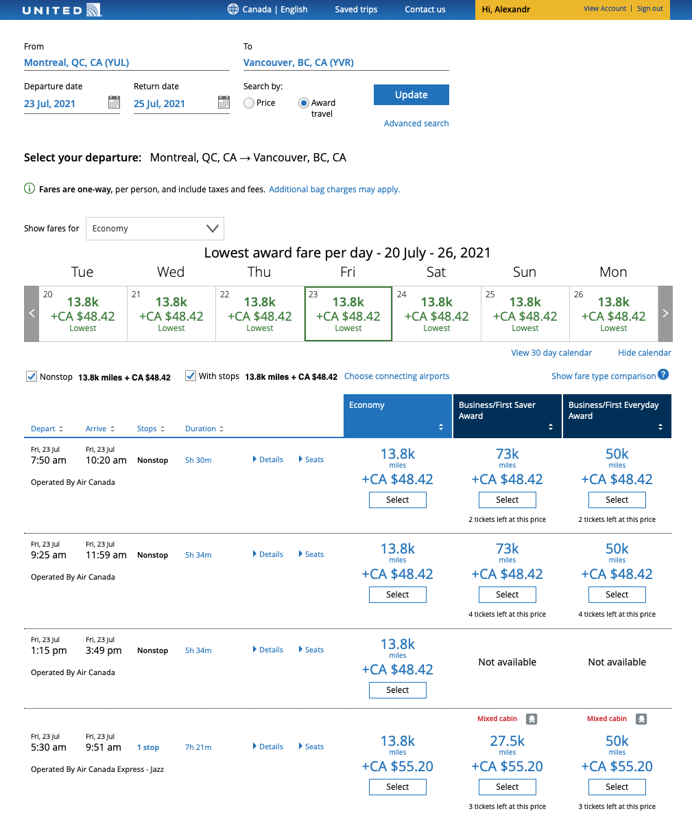This screenshot has width=692, height=820.
Task: Click the From airport input field
Action: [127, 62]
